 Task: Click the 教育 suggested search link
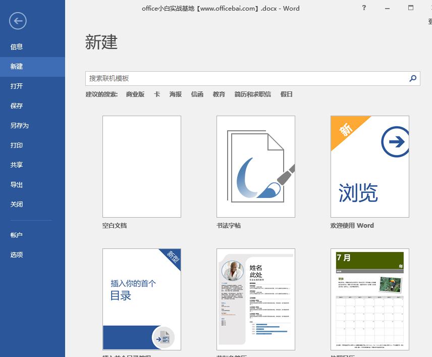[x=219, y=94]
